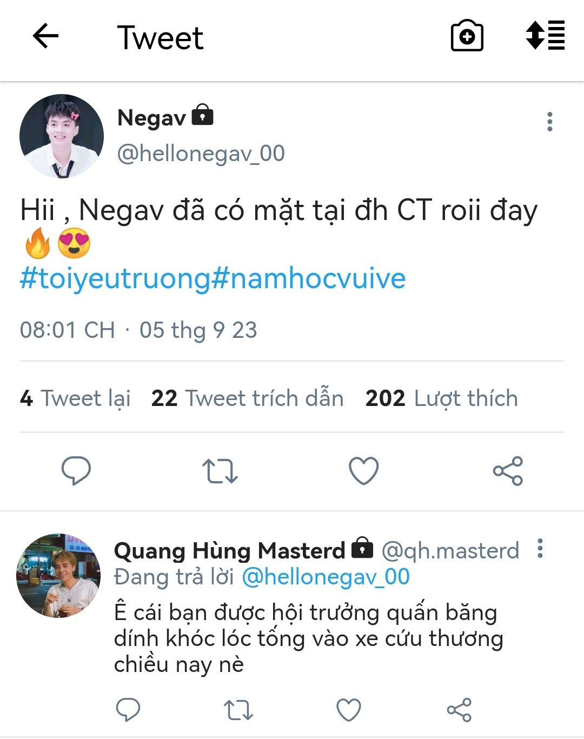
Task: Share Quang Hùng Masterd's reply
Action: 459,710
